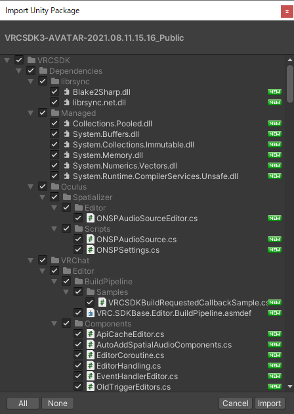294x414 pixels.
Task: Cancel the package import
Action: click(x=236, y=403)
